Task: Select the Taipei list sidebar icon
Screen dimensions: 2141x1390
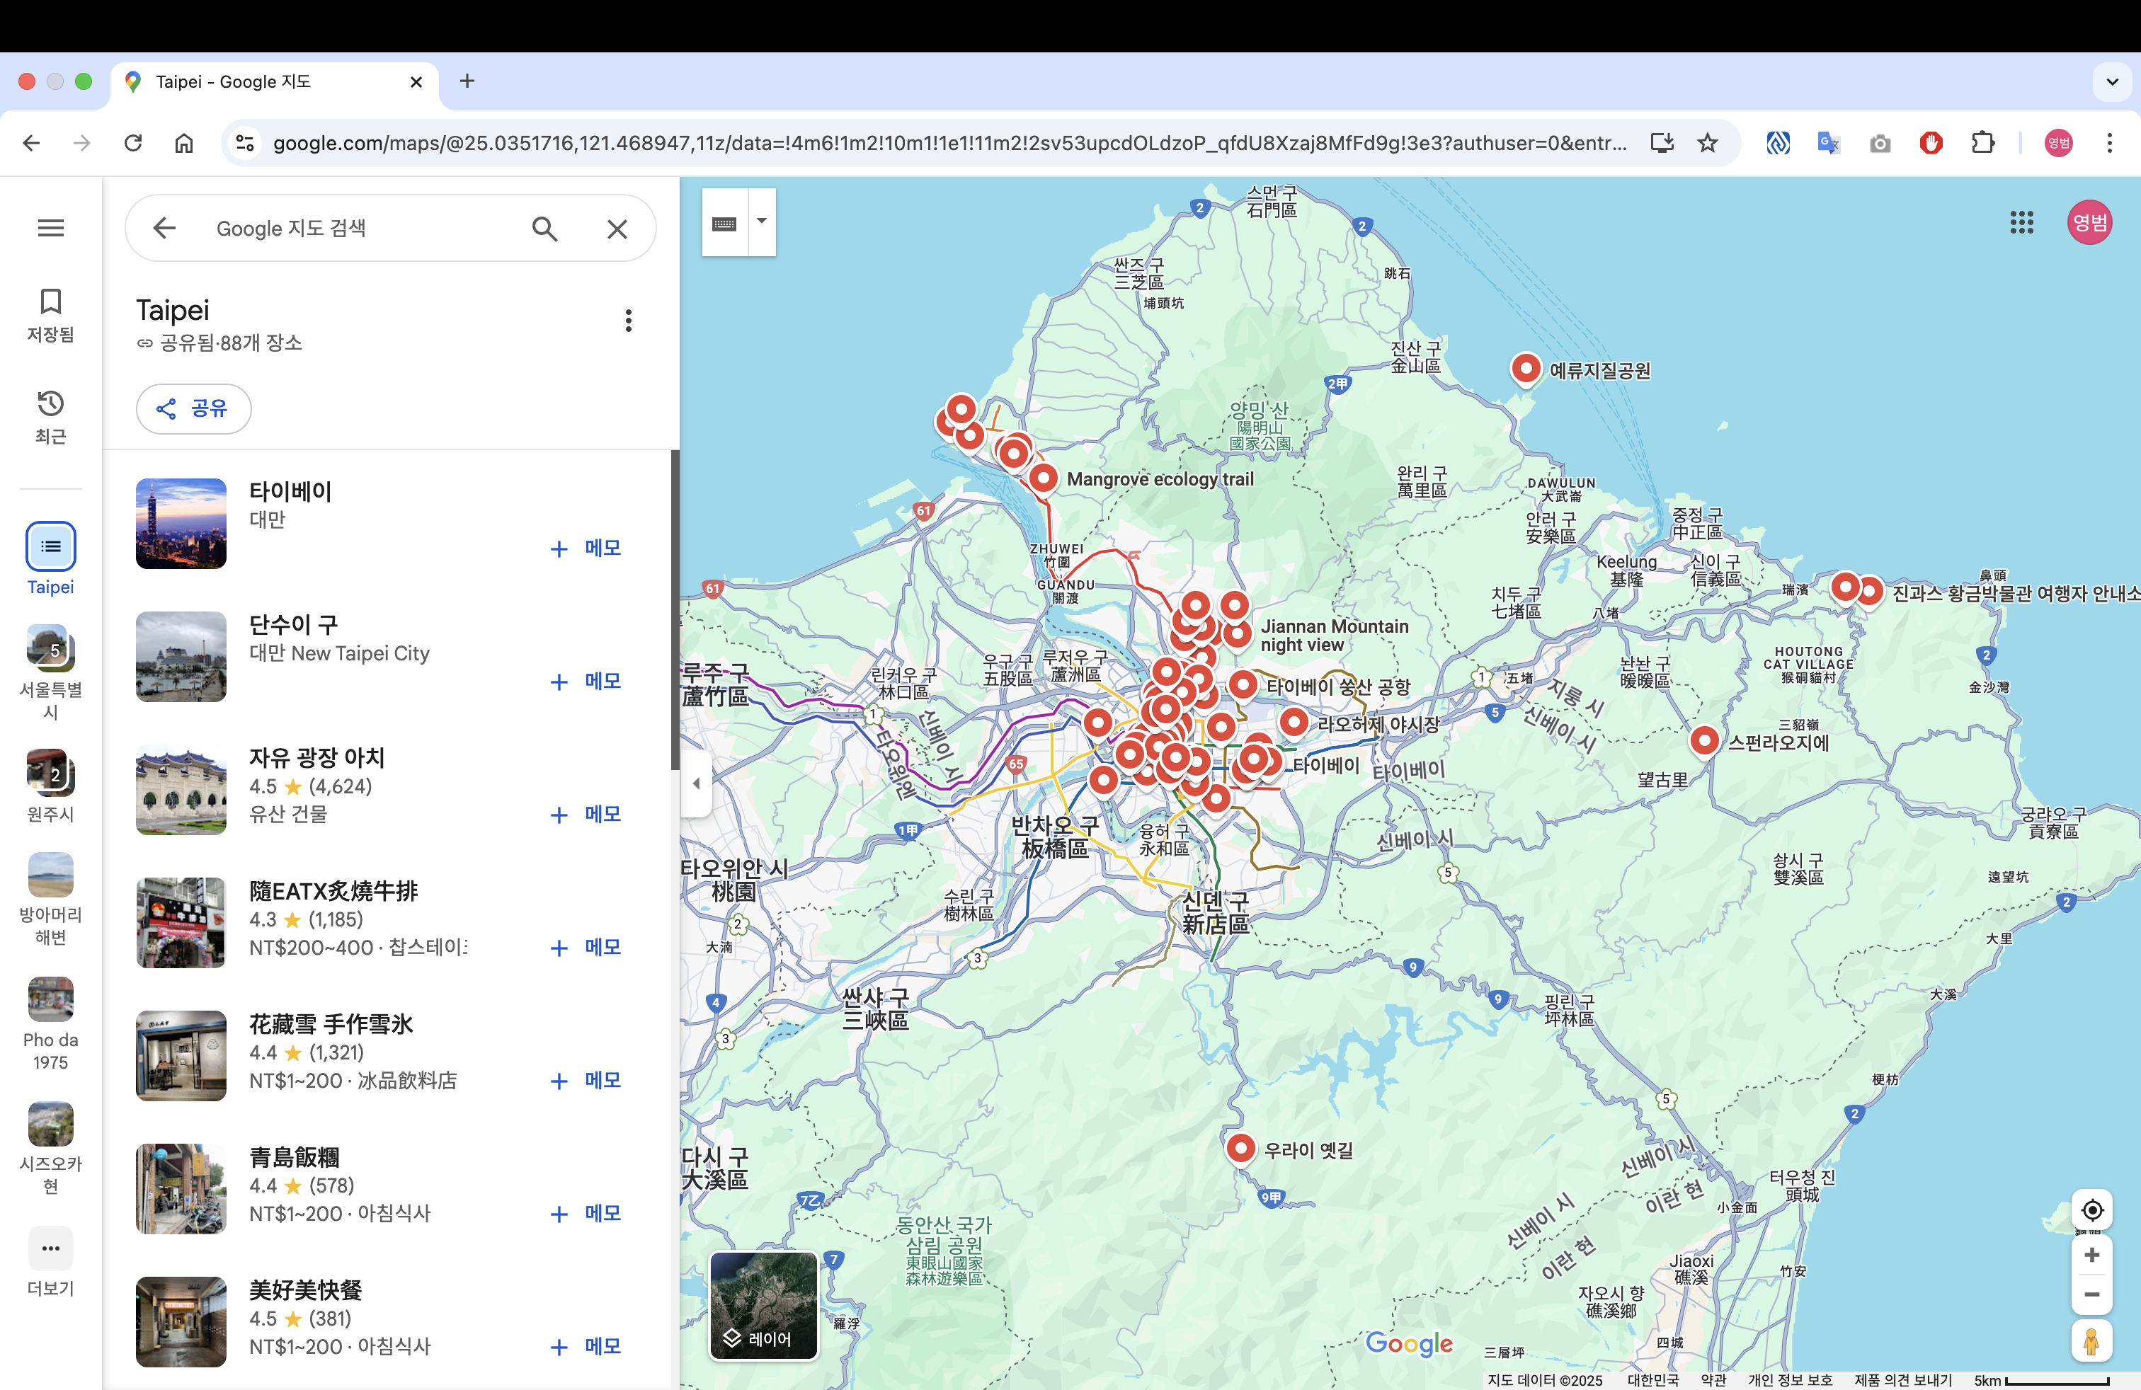Action: (x=50, y=546)
